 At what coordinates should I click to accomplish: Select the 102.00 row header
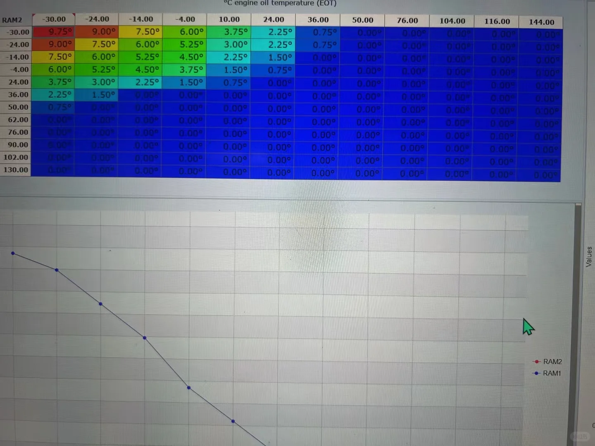[x=15, y=157]
